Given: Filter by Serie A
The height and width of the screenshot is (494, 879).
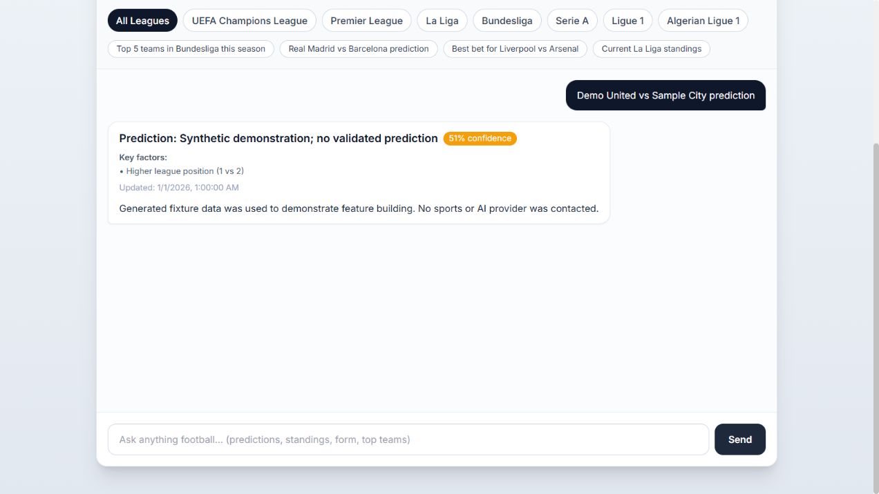Looking at the screenshot, I should (572, 21).
